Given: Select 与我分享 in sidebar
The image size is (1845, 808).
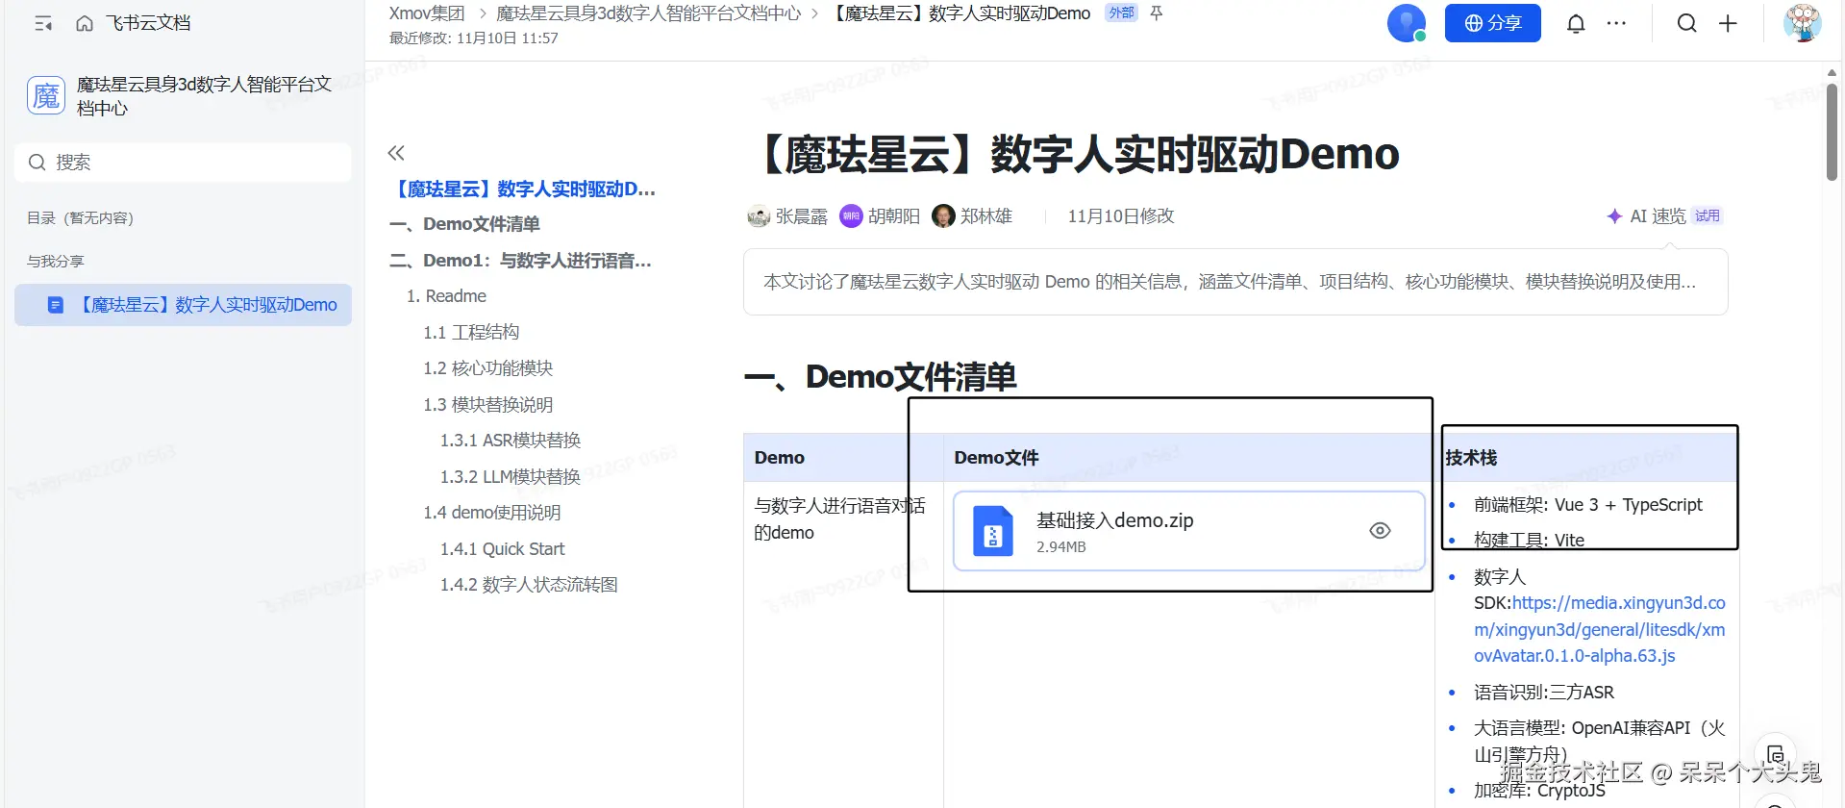Looking at the screenshot, I should (55, 262).
